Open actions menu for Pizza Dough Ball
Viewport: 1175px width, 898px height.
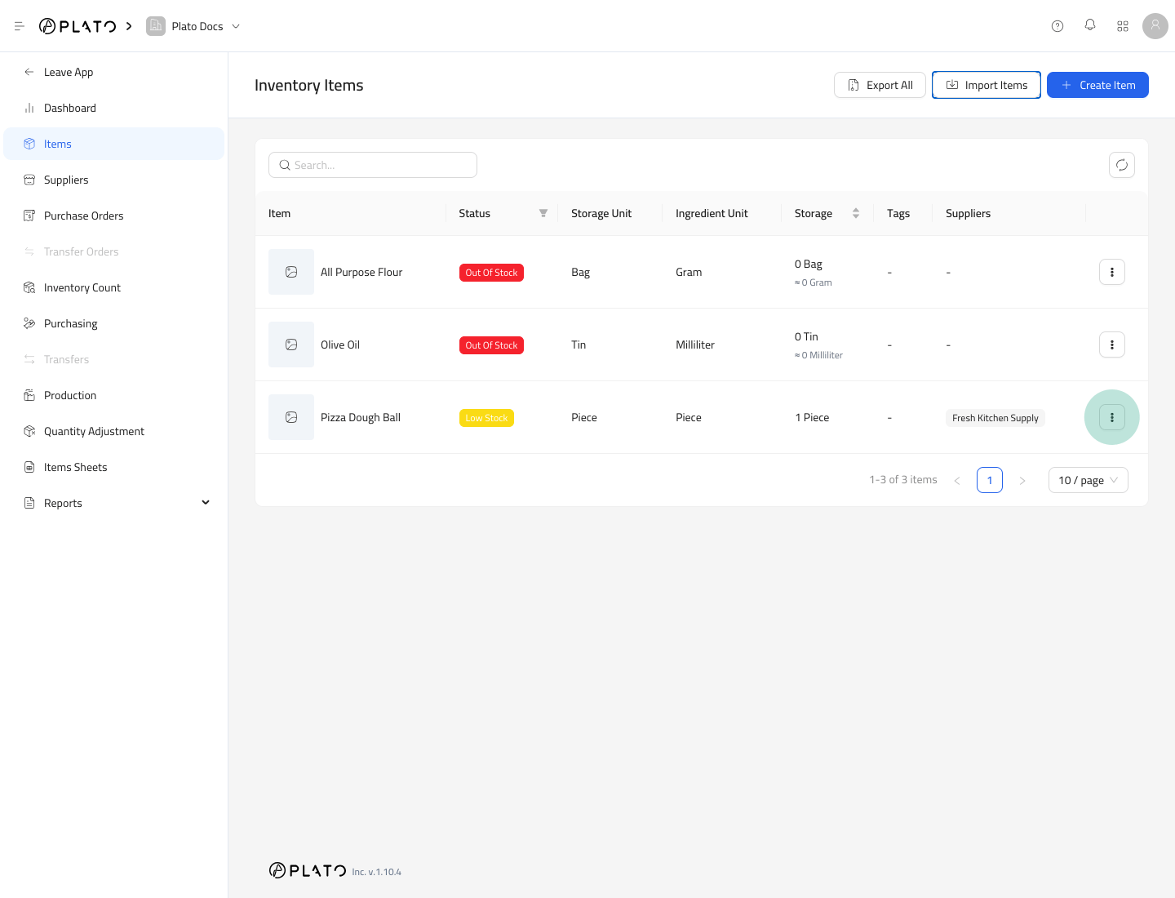coord(1112,417)
